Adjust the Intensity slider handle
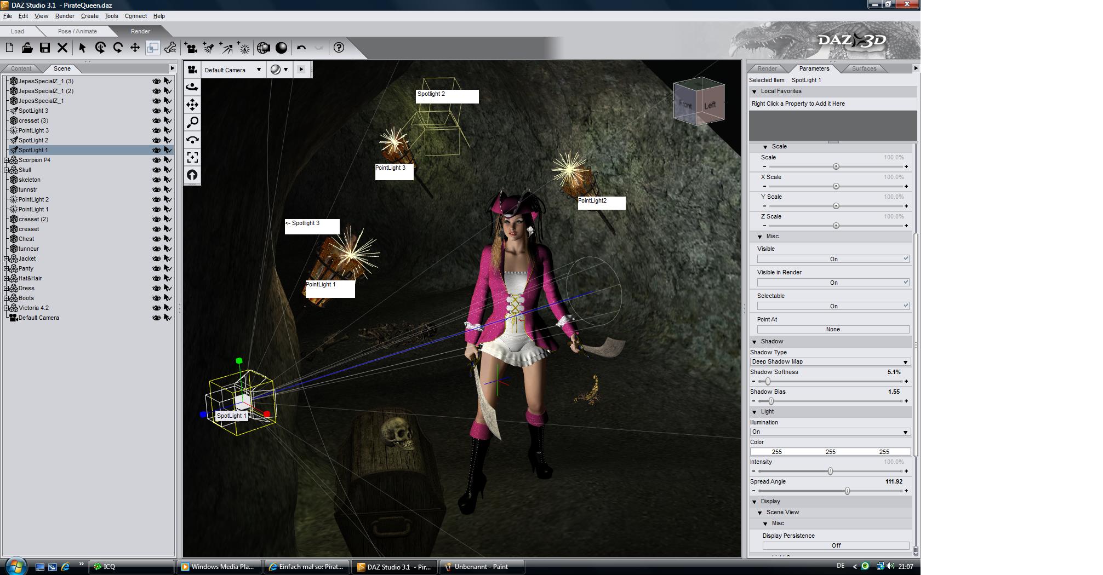The image size is (1103, 575). tap(830, 472)
